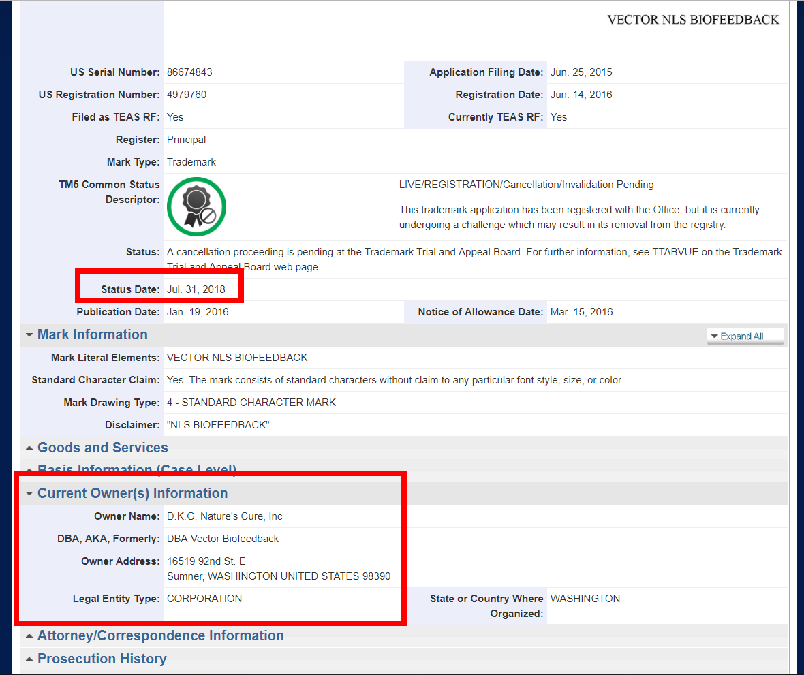Click the Registration Date Jun. 14, 2016
Image resolution: width=804 pixels, height=675 pixels.
point(581,95)
